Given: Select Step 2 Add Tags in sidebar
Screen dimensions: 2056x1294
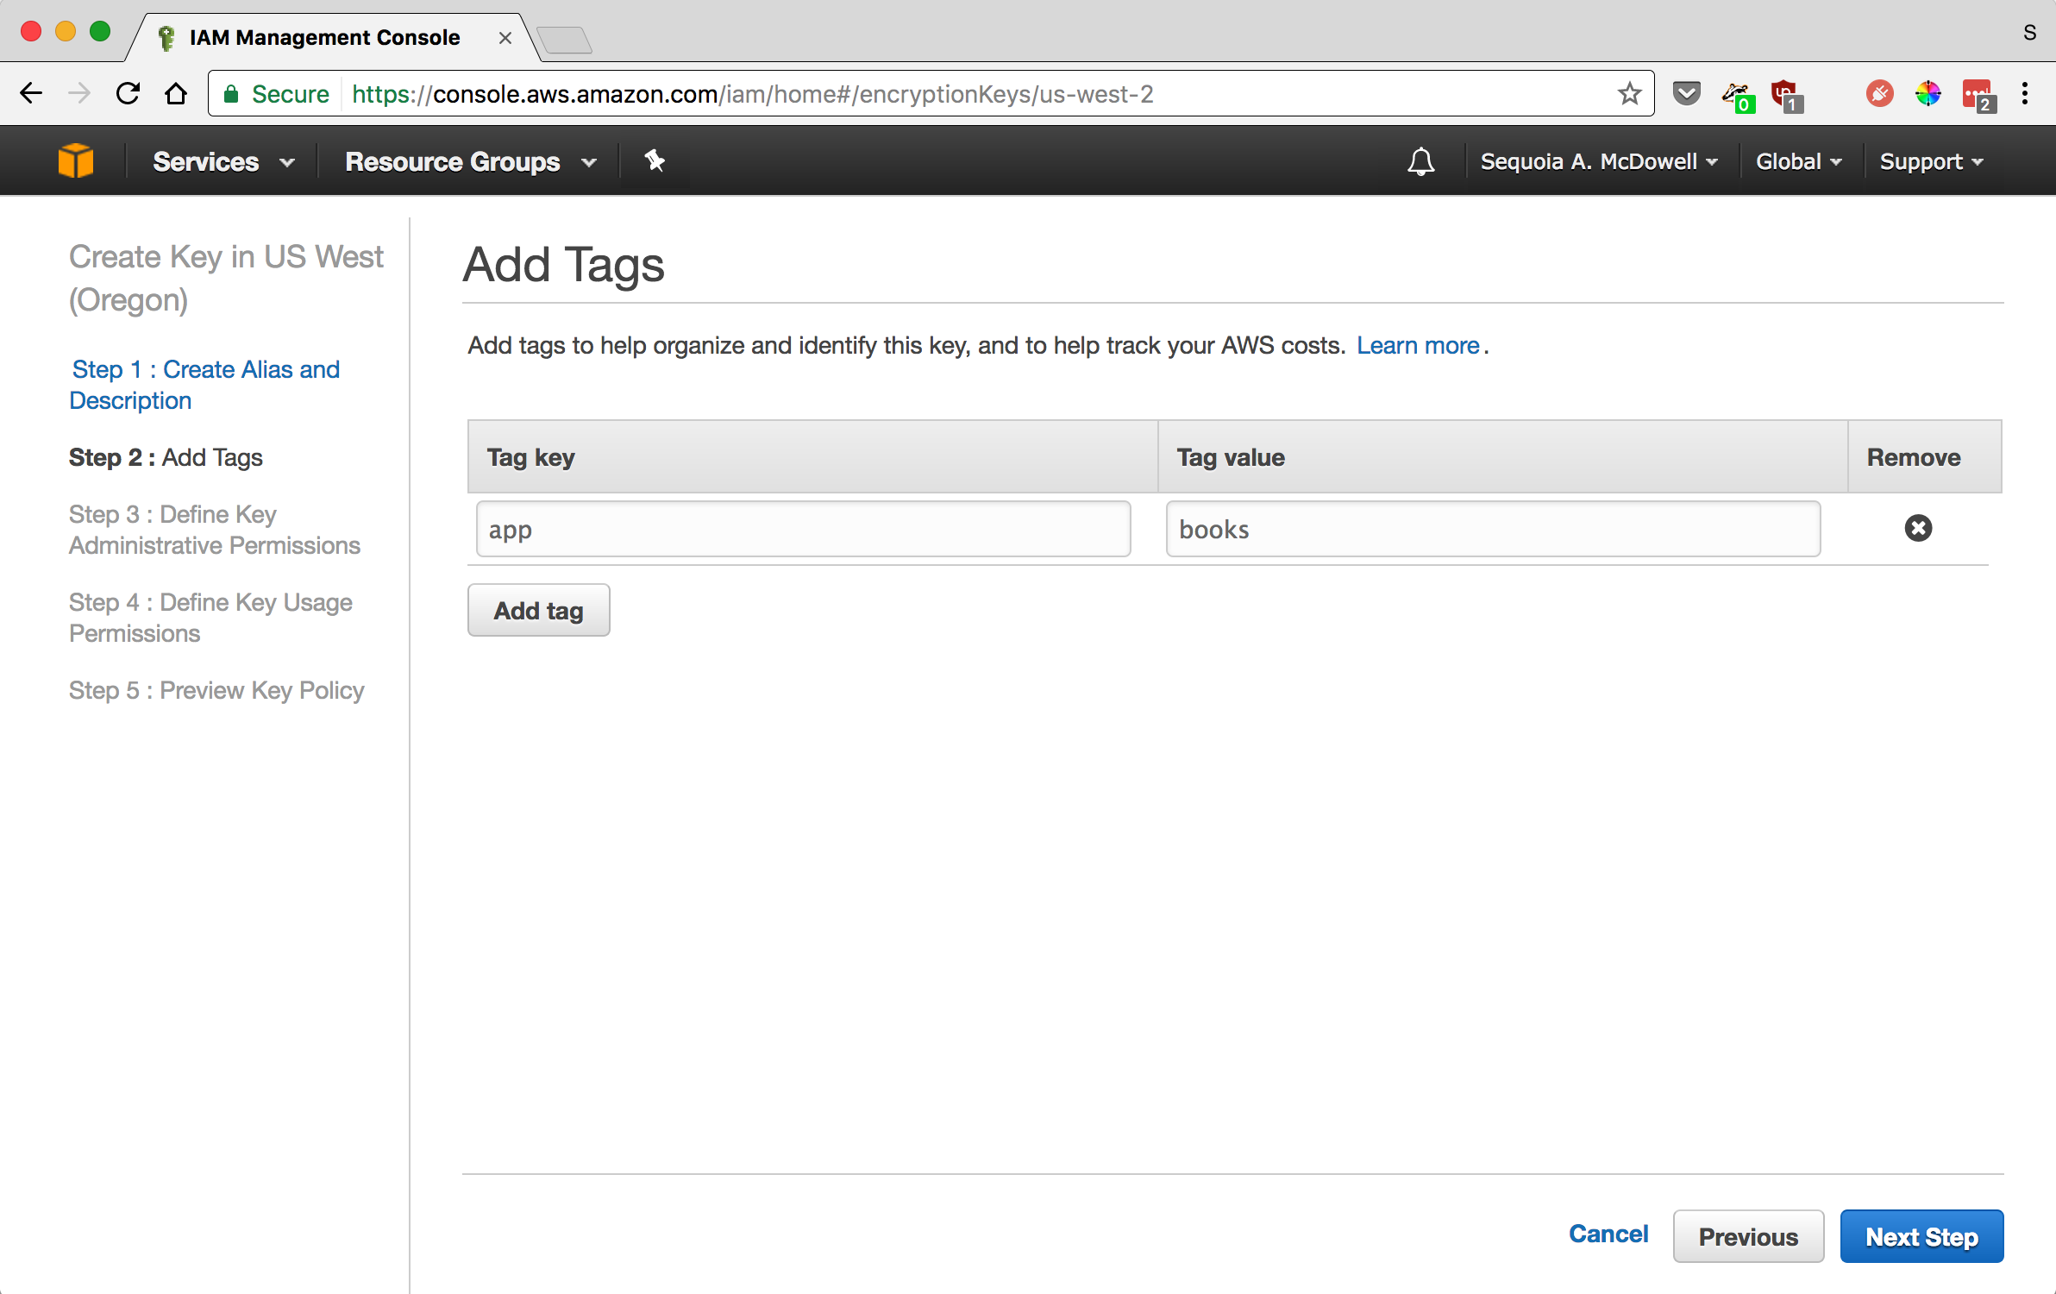Looking at the screenshot, I should (166, 457).
